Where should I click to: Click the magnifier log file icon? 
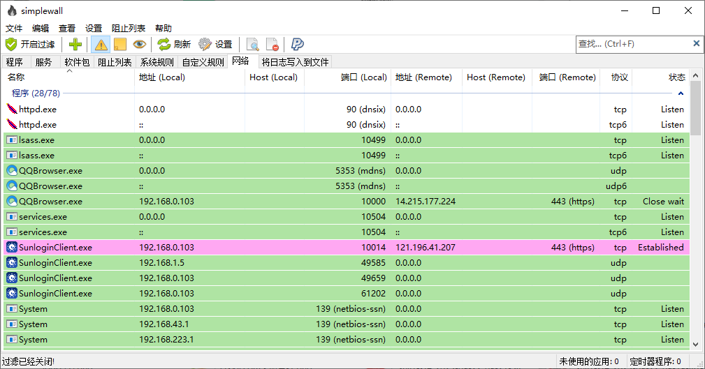point(253,45)
